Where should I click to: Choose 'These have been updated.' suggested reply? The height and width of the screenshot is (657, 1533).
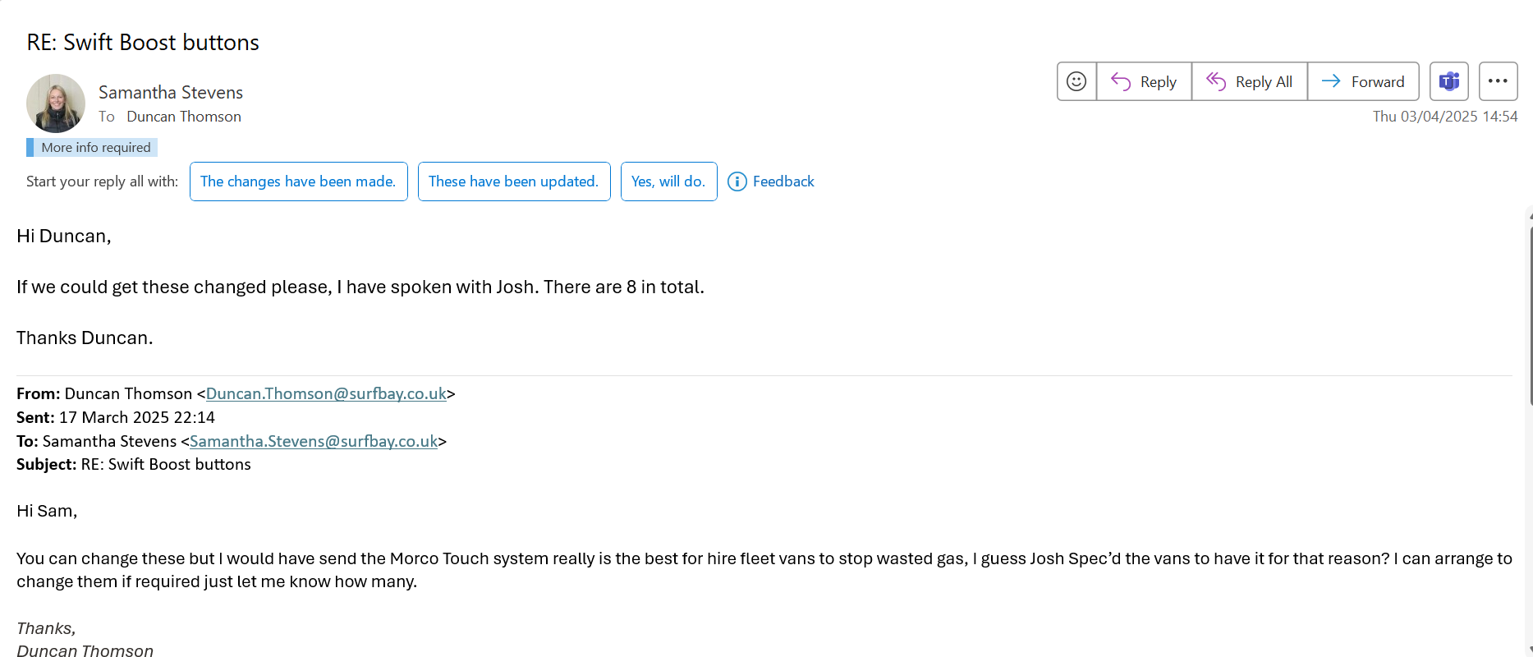pos(513,181)
